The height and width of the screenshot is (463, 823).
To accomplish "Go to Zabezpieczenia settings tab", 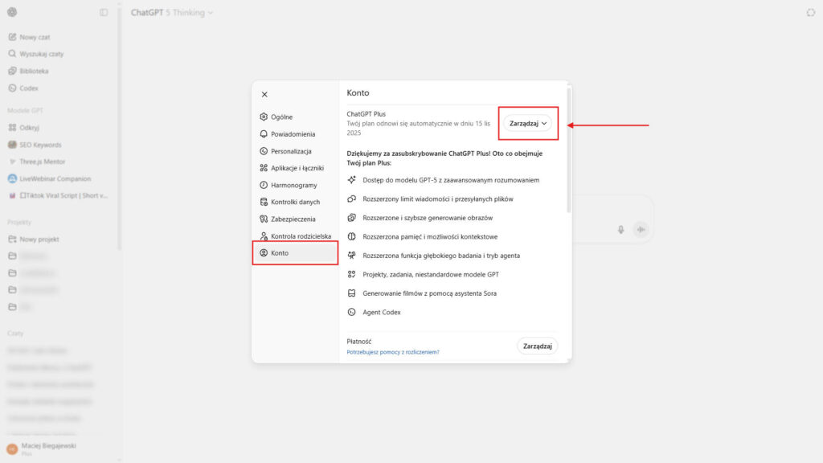I will click(293, 219).
